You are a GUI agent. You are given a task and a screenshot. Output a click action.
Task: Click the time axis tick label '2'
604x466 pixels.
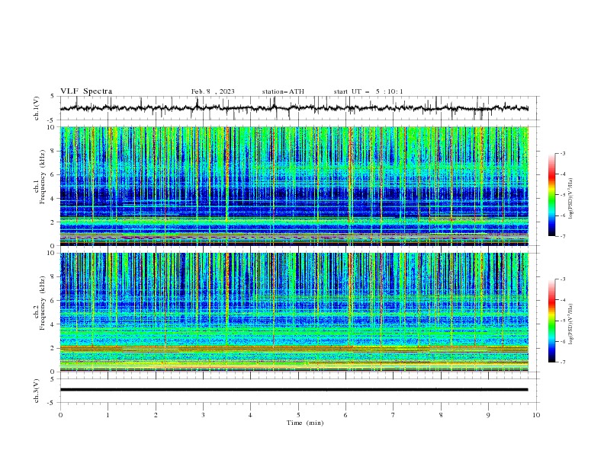point(156,415)
